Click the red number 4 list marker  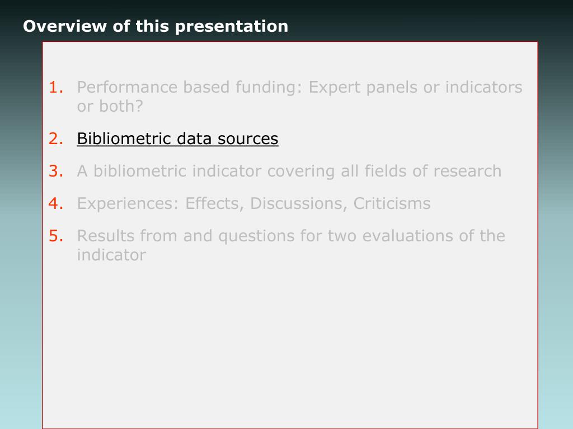click(56, 203)
